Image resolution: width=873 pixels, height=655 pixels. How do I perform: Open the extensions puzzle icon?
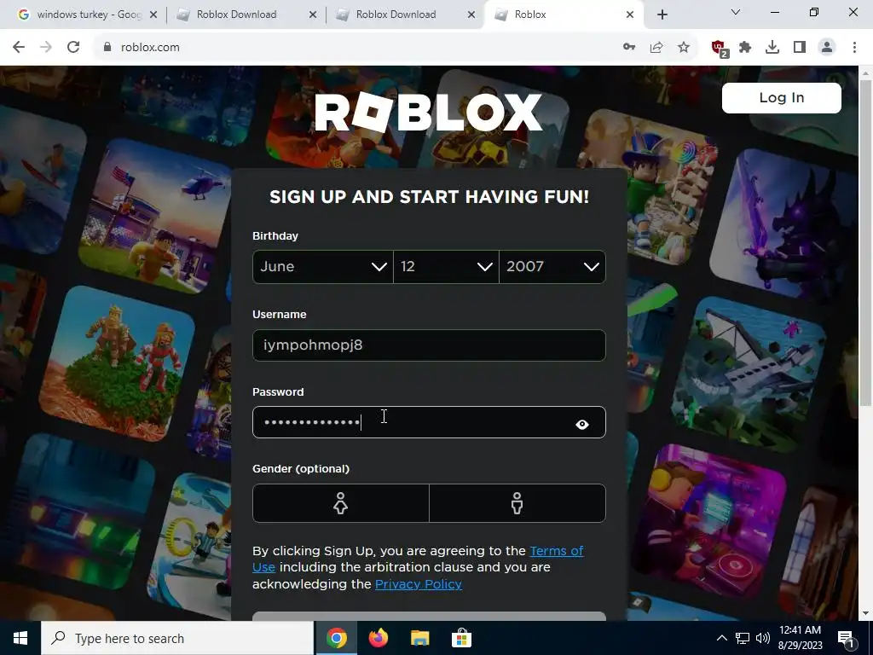pyautogui.click(x=745, y=48)
